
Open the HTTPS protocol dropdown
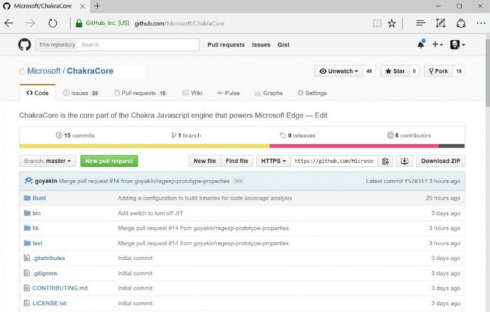(x=273, y=161)
